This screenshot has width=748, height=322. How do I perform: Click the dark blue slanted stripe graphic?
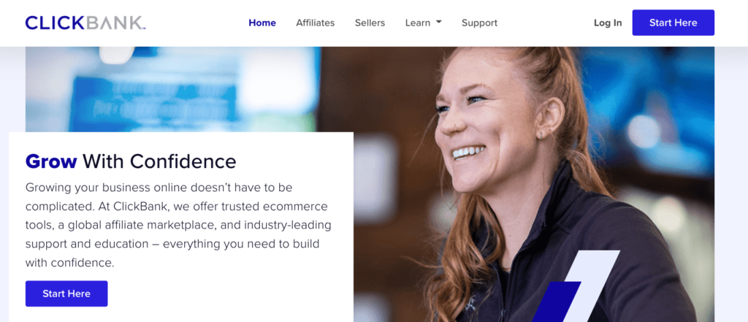556,302
